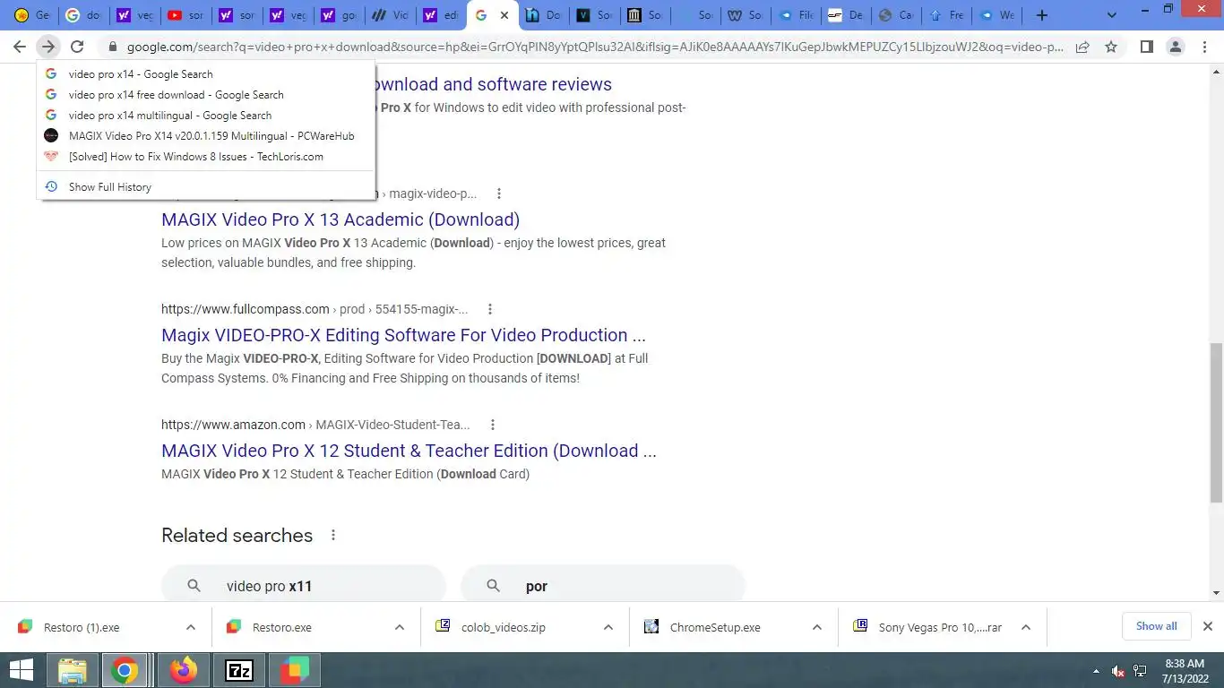This screenshot has height=688, width=1224.
Task: Share this page using the address bar icon
Action: pyautogui.click(x=1082, y=47)
